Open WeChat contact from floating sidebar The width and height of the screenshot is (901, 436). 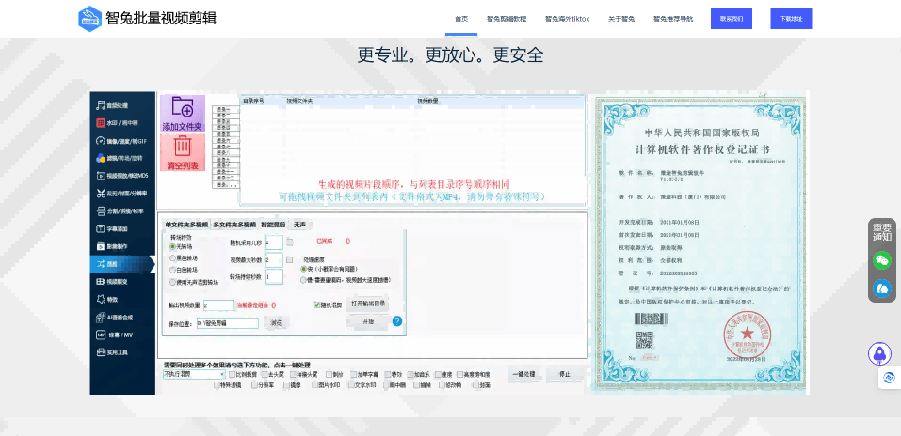click(881, 260)
